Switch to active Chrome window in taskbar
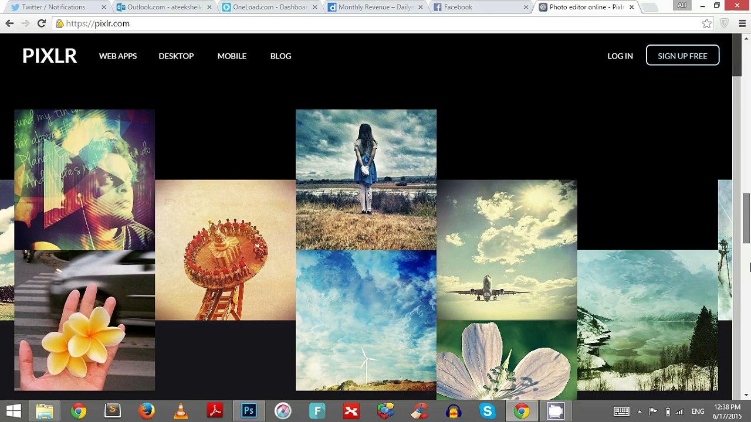The image size is (751, 422). click(x=521, y=411)
